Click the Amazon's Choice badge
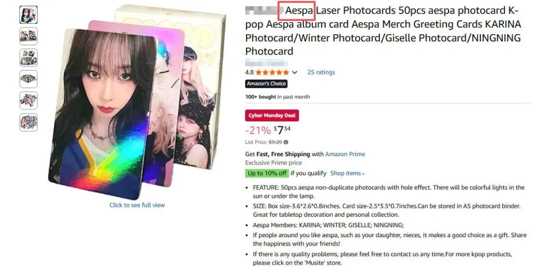 click(x=266, y=84)
